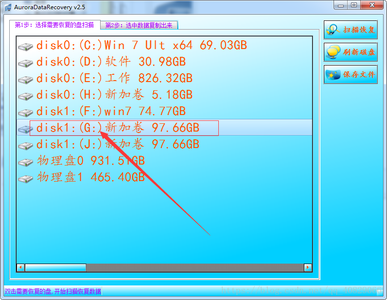Click the magnifier icon on 扫描恢复
Image resolution: width=387 pixels, height=300 pixels.
pyautogui.click(x=333, y=30)
